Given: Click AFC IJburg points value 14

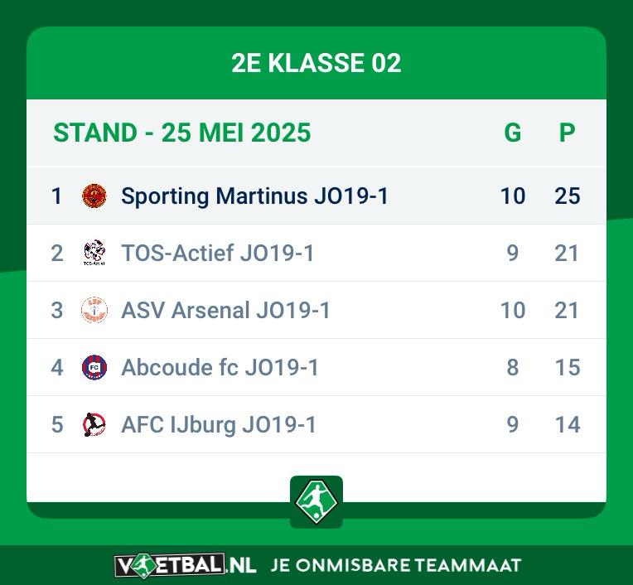Looking at the screenshot, I should 568,425.
